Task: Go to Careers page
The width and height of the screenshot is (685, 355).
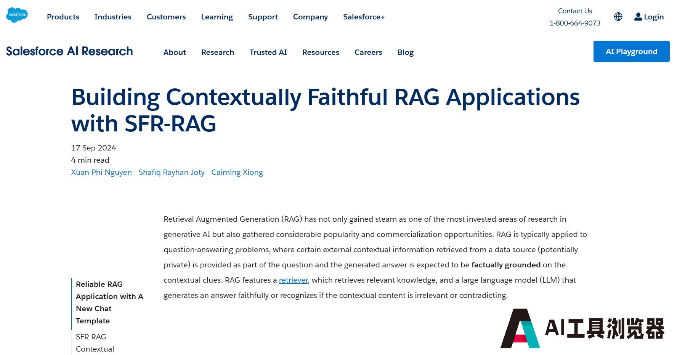Action: (x=368, y=52)
